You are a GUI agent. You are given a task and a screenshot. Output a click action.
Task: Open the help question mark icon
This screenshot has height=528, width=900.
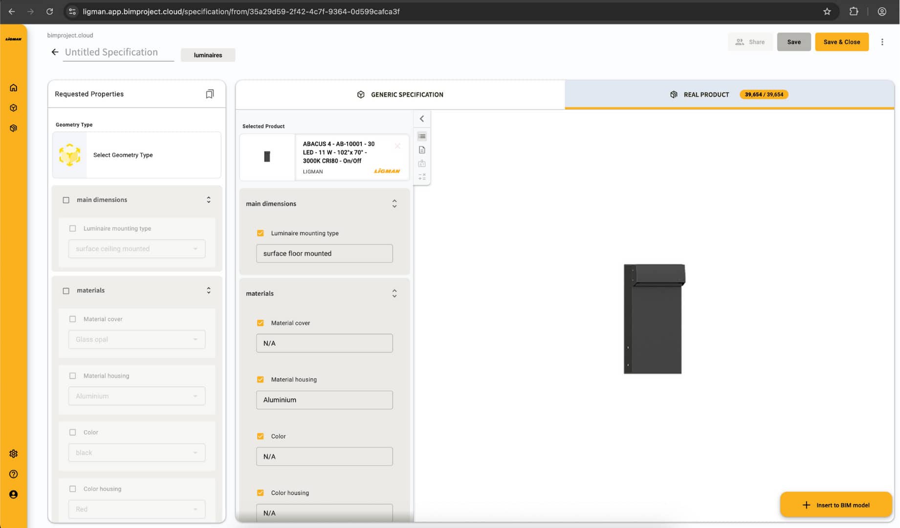pyautogui.click(x=14, y=474)
